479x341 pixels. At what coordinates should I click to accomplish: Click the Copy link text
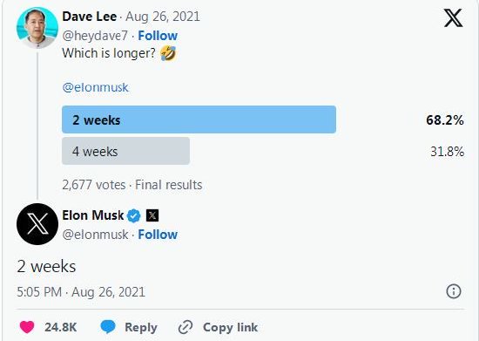pyautogui.click(x=230, y=327)
